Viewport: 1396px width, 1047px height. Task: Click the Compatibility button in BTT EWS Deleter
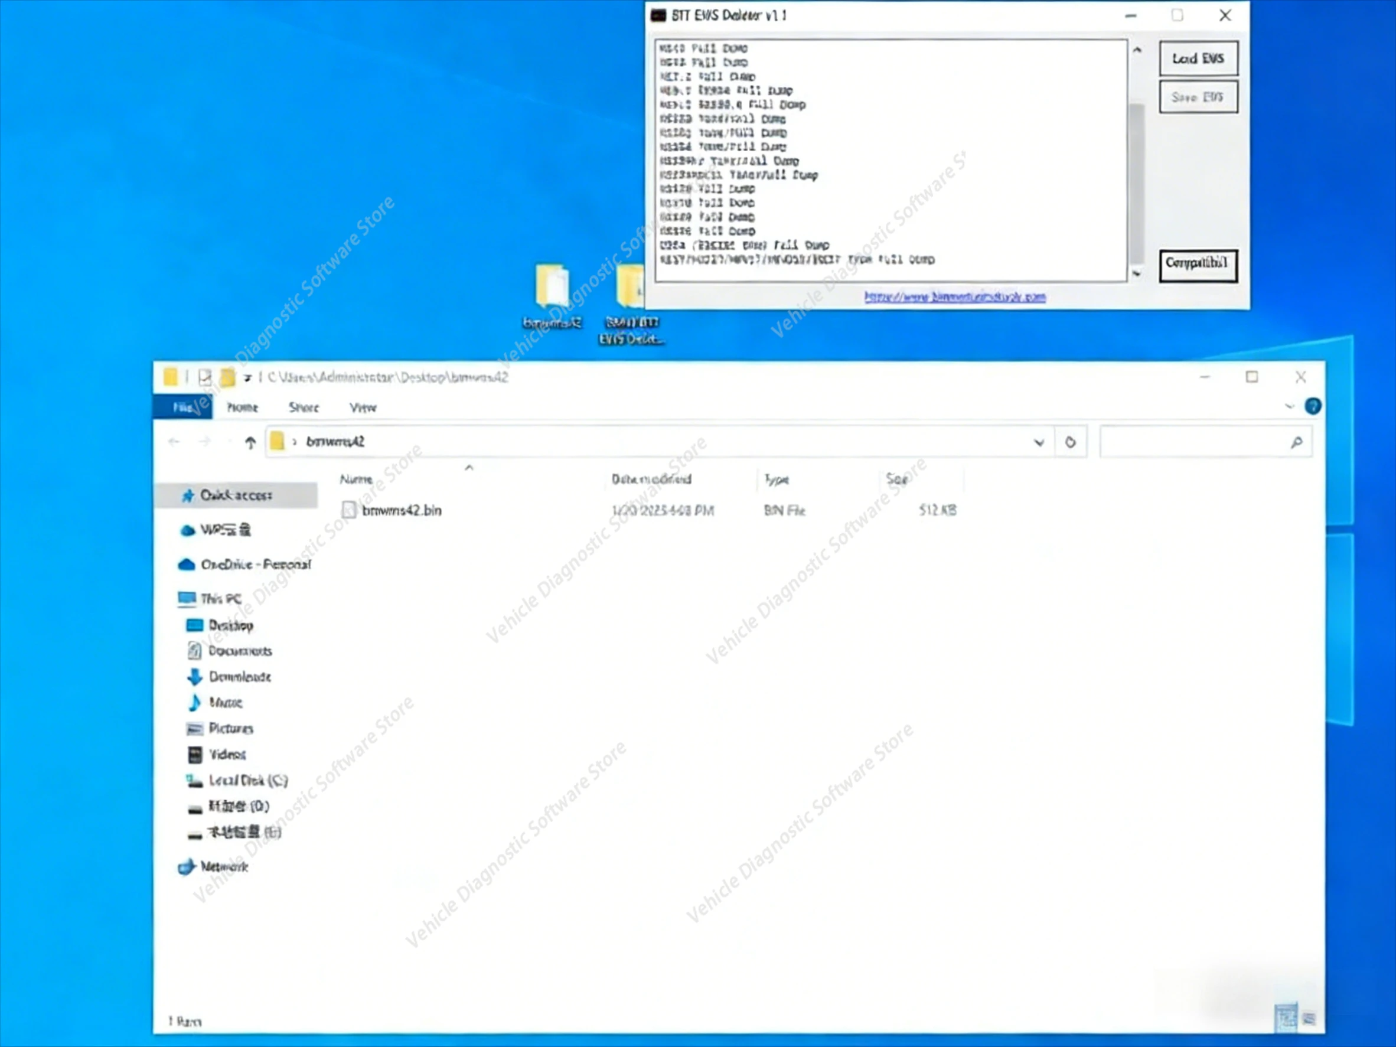coord(1198,265)
